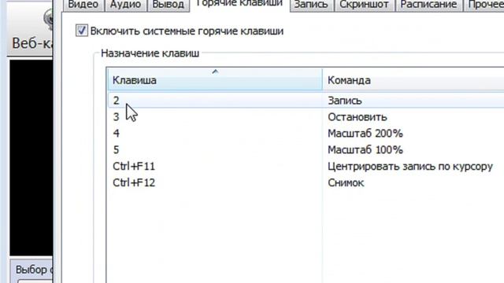
Task: Select the Ctrl+F12 hotkey row
Action: (x=306, y=182)
